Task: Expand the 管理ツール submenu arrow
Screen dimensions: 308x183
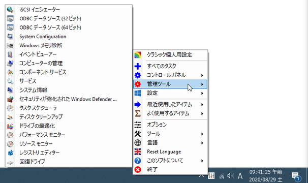Action: click(x=202, y=84)
